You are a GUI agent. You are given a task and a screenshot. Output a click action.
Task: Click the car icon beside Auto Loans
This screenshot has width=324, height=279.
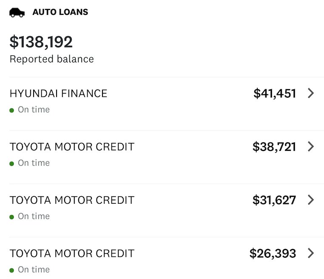(17, 12)
